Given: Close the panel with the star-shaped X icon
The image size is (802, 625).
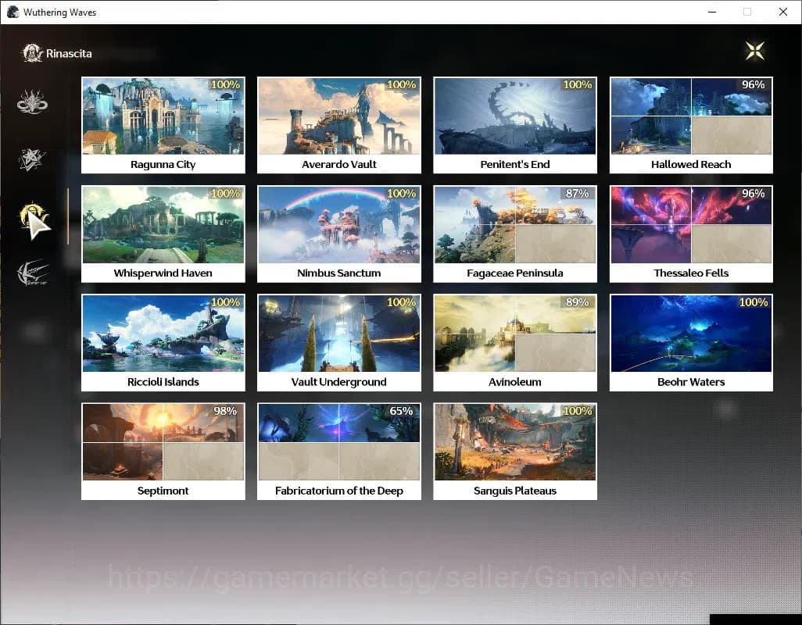Looking at the screenshot, I should point(754,52).
